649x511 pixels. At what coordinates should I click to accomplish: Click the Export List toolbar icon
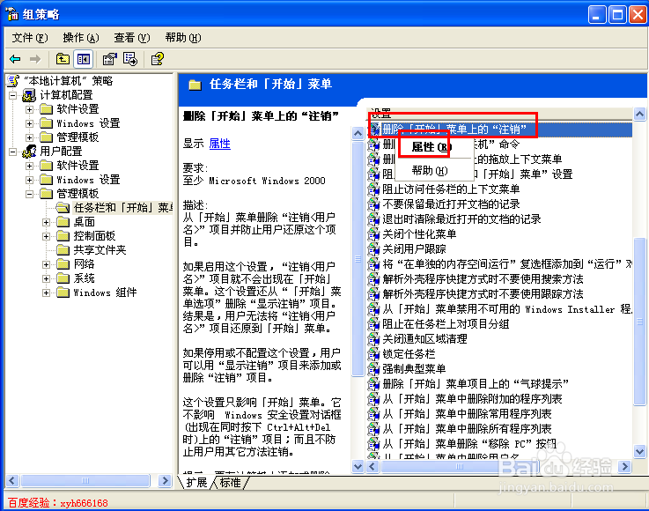coord(130,59)
